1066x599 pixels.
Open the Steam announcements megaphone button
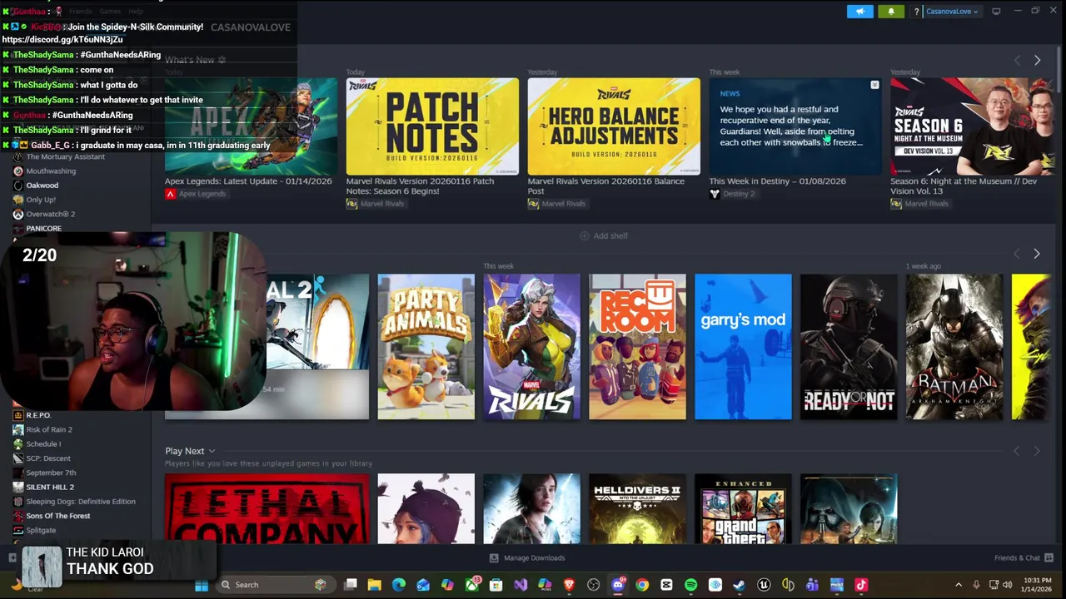[860, 12]
